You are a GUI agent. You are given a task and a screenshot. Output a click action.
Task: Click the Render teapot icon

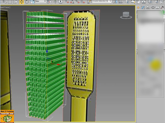(162, 2)
